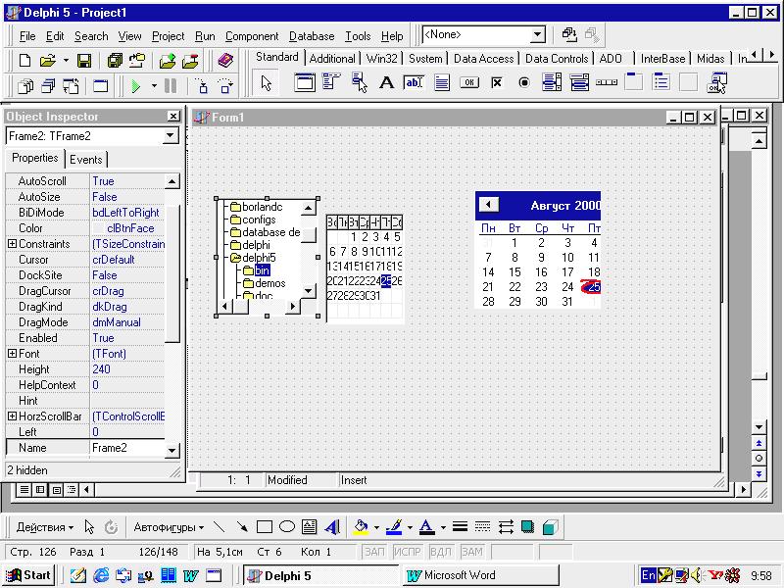Image resolution: width=784 pixels, height=588 pixels.
Task: Switch to the Win32 palette tab
Action: coord(381,59)
